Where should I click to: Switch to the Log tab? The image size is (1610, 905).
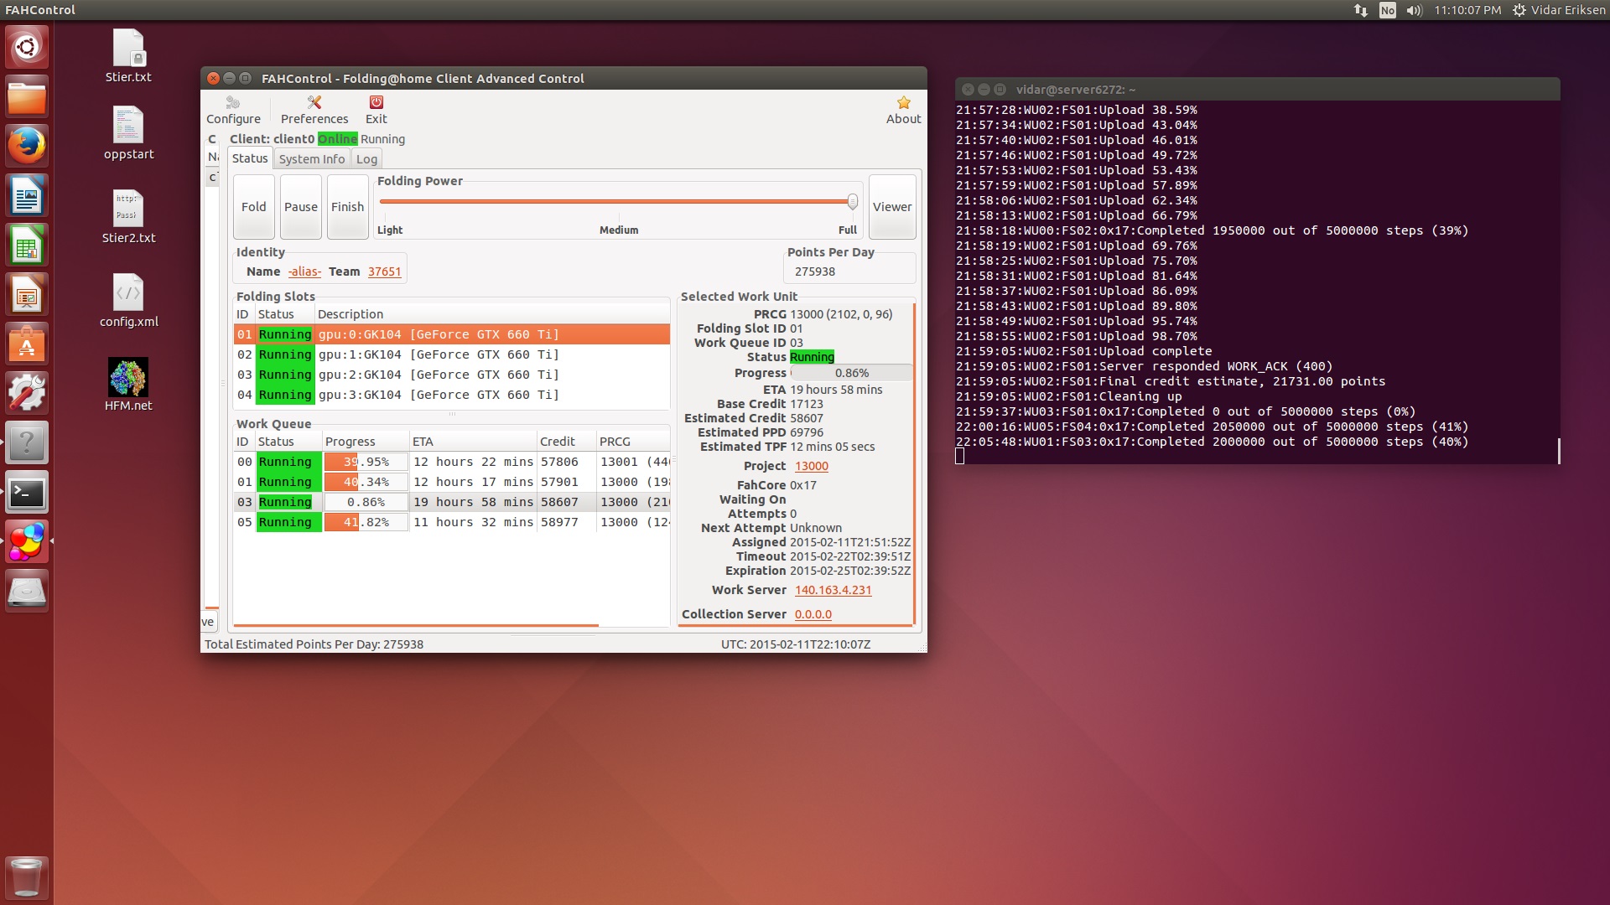pyautogui.click(x=366, y=159)
